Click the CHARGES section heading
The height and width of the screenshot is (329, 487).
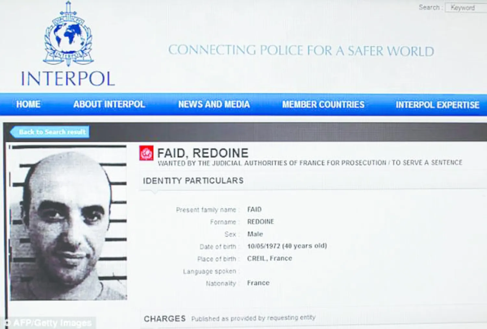(x=165, y=319)
